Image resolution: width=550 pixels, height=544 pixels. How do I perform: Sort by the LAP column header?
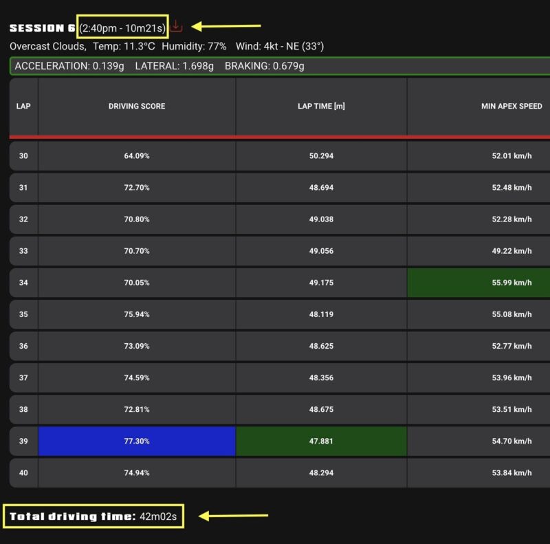click(x=23, y=107)
